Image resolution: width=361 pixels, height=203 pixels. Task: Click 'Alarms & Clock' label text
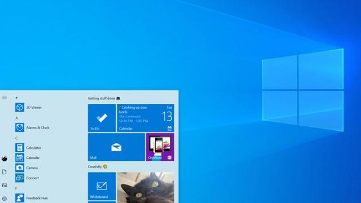tap(38, 127)
